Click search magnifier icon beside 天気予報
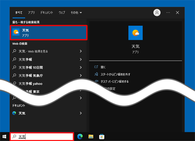This screenshot has height=141, width=195. (14, 59)
